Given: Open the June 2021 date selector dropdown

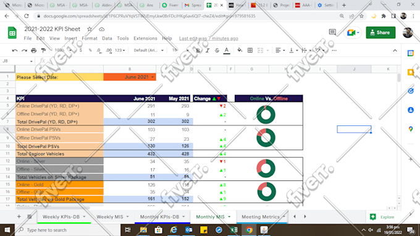Looking at the screenshot, I should pyautogui.click(x=153, y=77).
